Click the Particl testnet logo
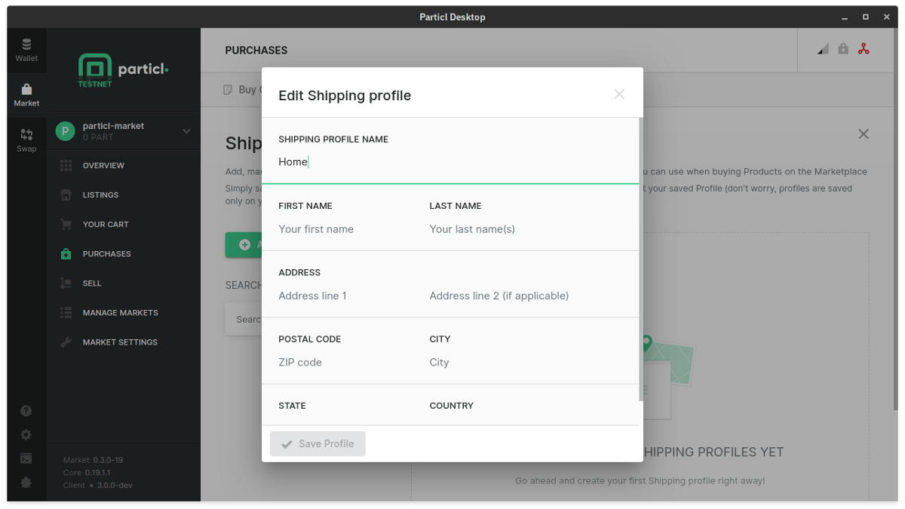The width and height of the screenshot is (905, 509). point(123,70)
